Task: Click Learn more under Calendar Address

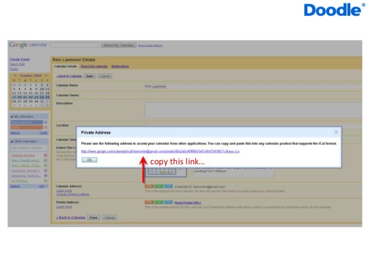Action: (x=64, y=191)
